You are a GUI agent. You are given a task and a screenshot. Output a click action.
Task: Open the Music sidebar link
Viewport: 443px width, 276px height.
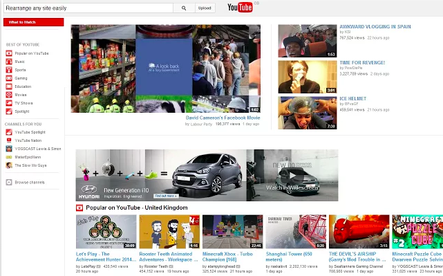click(x=20, y=62)
